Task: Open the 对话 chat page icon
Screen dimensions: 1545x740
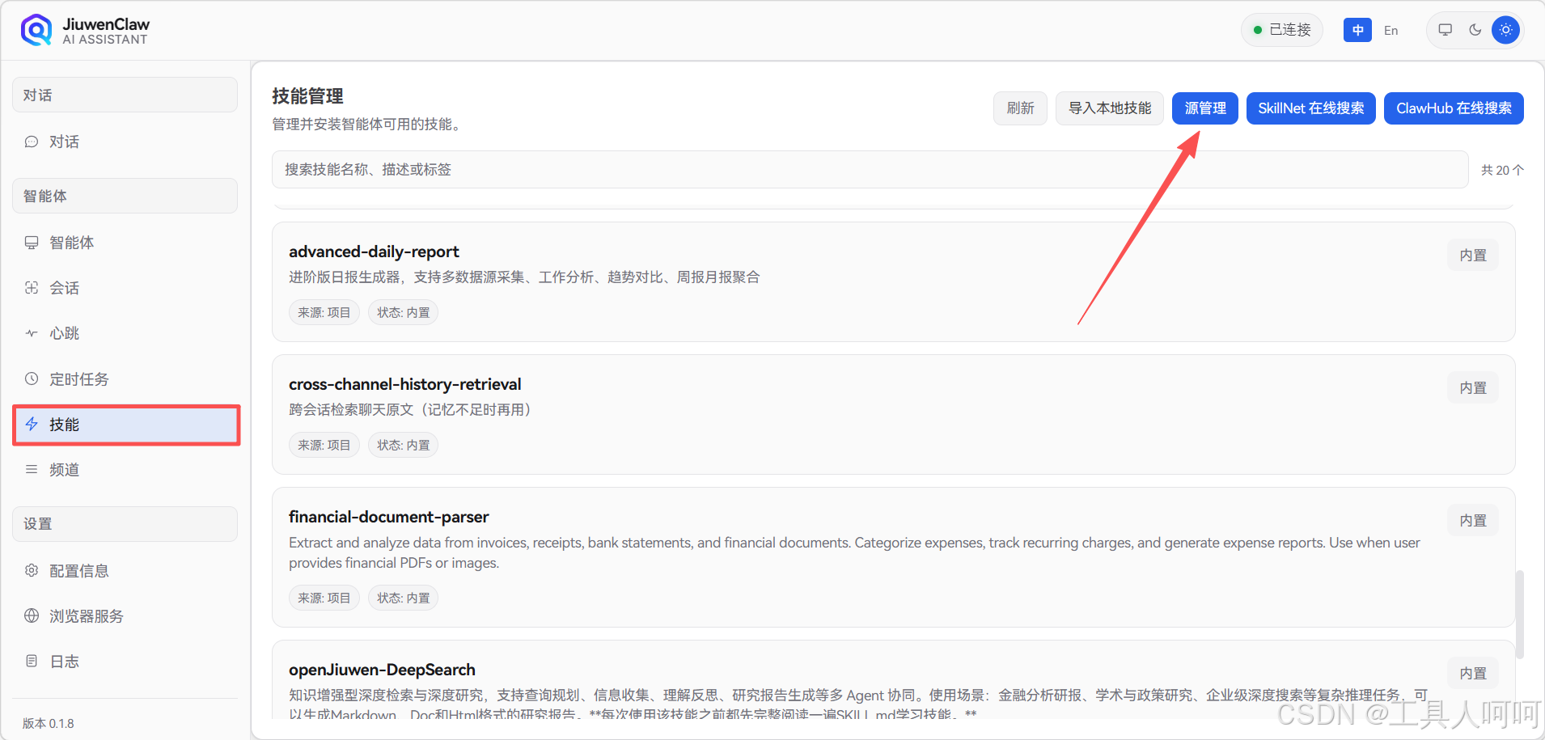Action: point(32,142)
